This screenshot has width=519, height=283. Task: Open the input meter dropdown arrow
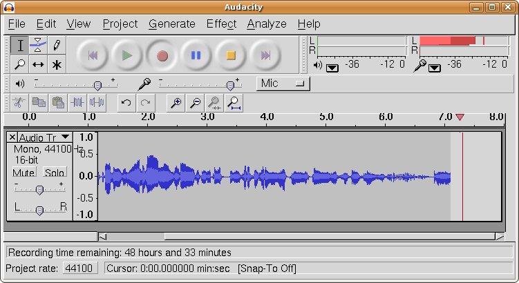[x=434, y=68]
